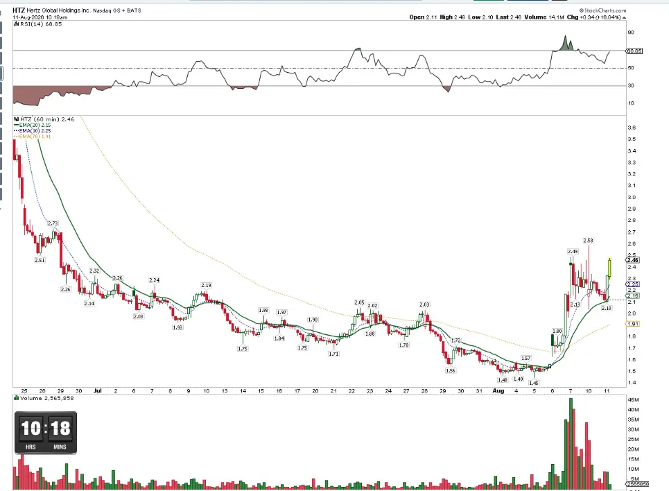
Task: Click the yellow highlighted latest candlestick
Action: pos(609,269)
